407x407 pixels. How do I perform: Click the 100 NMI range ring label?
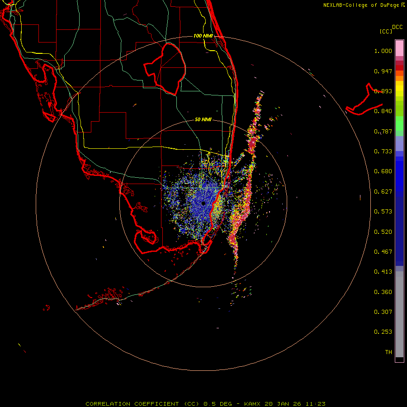click(x=203, y=36)
